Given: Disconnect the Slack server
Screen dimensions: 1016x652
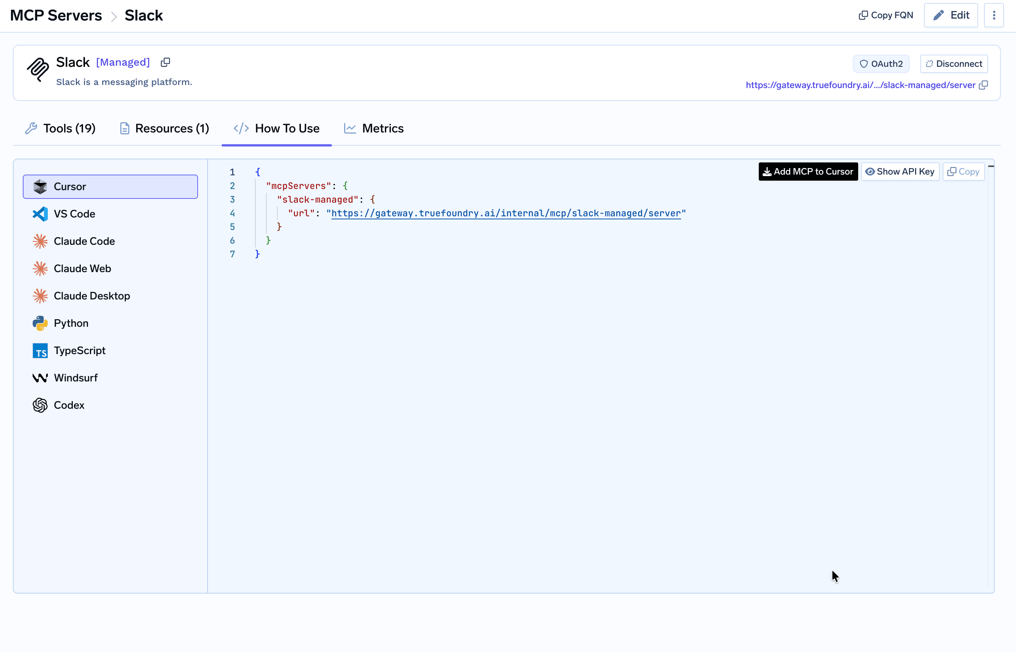Looking at the screenshot, I should (x=954, y=64).
